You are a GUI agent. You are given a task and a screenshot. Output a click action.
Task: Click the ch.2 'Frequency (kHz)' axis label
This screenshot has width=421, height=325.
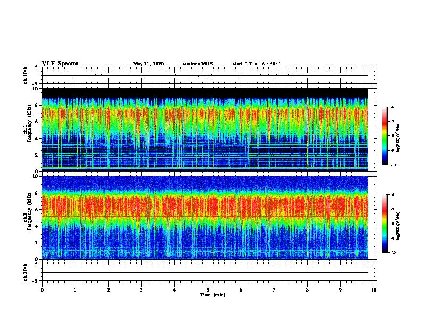(29, 211)
